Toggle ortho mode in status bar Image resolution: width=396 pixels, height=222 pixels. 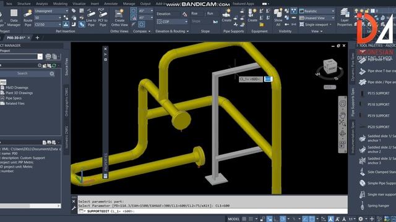[x=276, y=219]
